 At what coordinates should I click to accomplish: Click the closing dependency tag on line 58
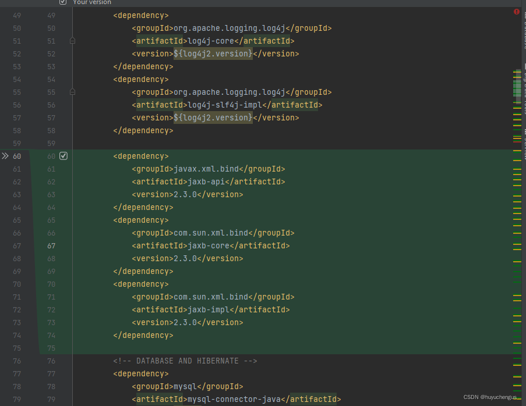143,130
